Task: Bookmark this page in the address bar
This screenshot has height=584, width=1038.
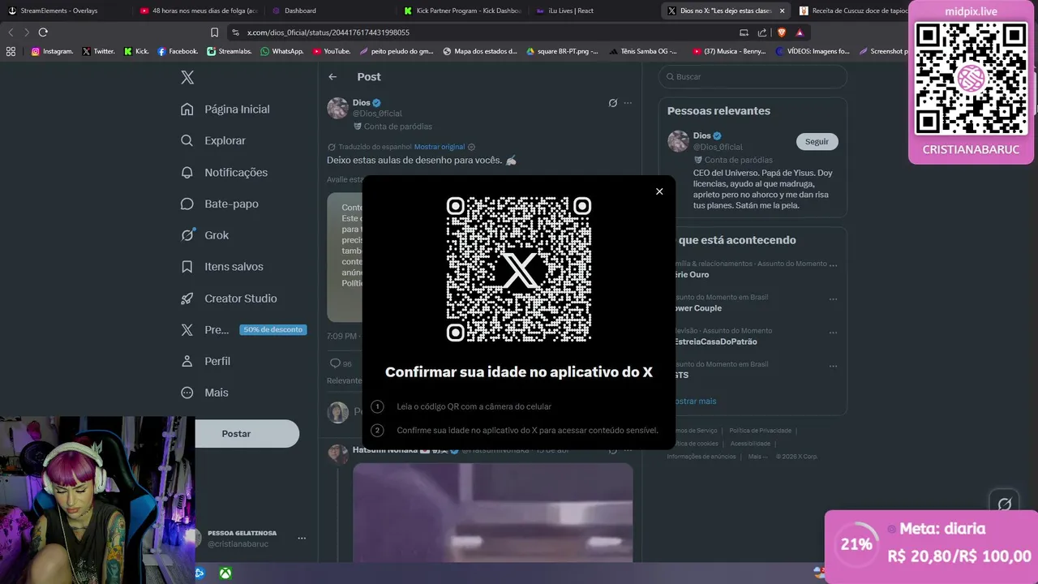Action: (214, 32)
